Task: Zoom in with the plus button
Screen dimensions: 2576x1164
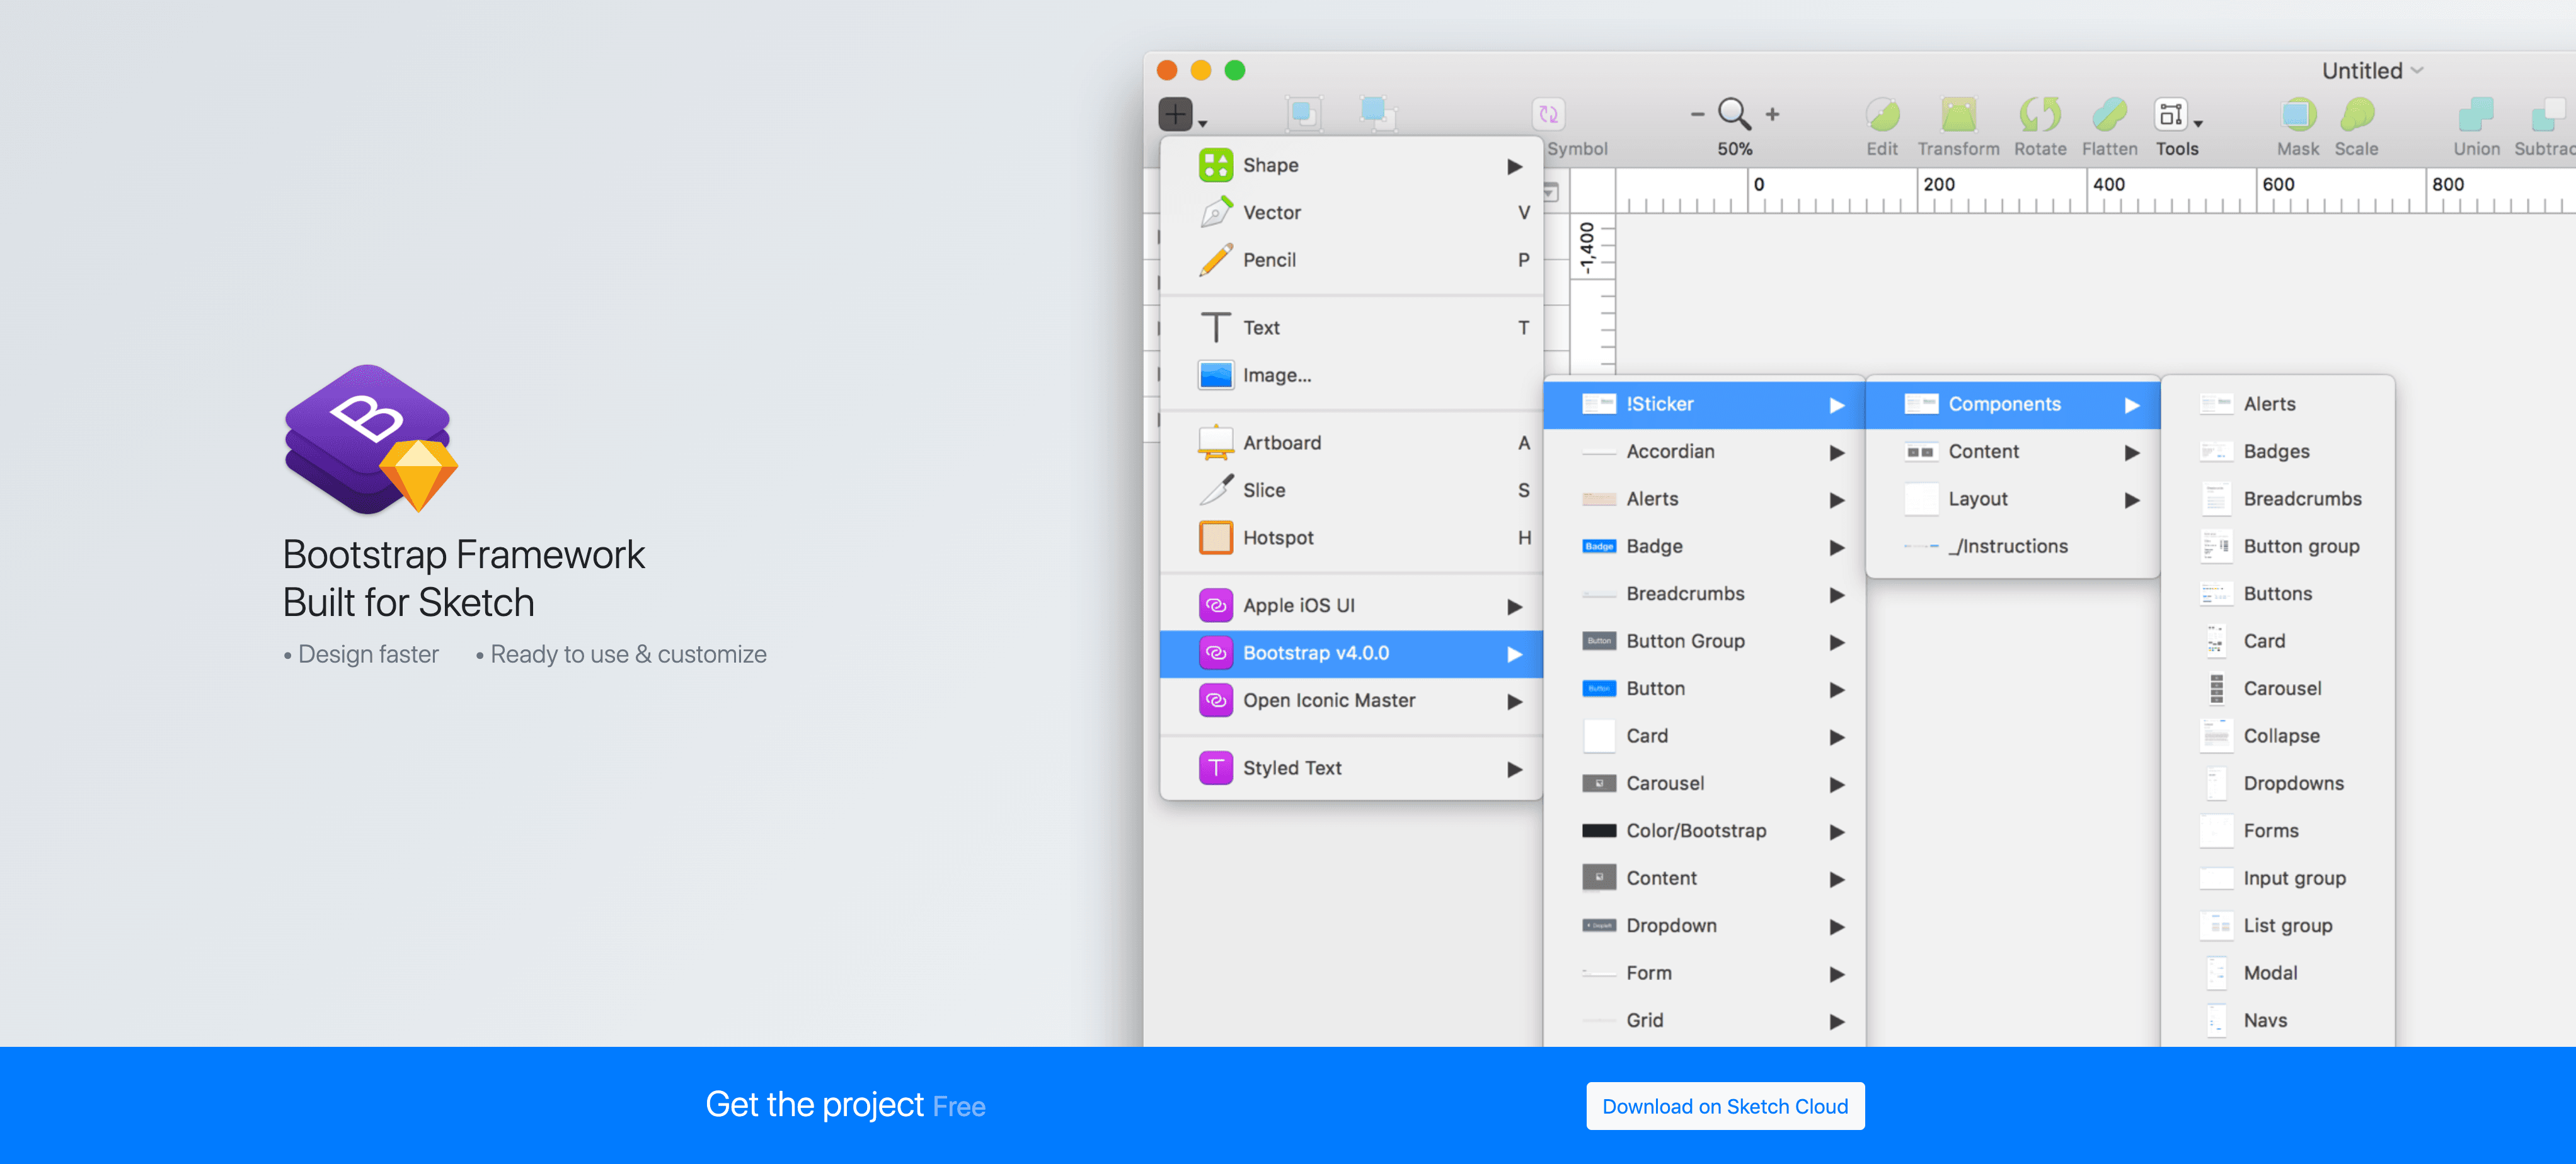Action: 1772,115
